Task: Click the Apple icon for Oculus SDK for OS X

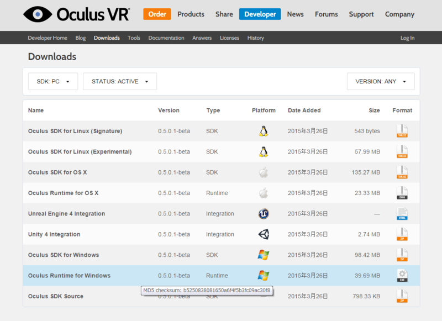Action: (264, 172)
